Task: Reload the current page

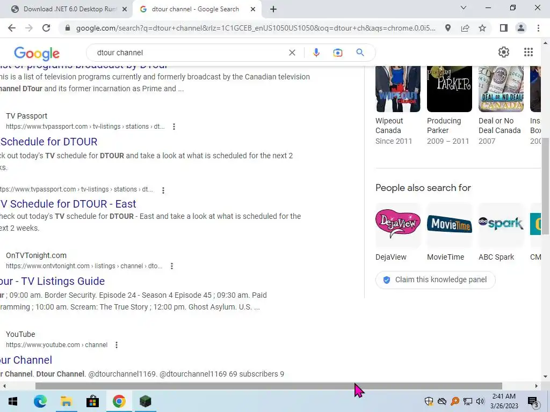Action: pos(46,28)
